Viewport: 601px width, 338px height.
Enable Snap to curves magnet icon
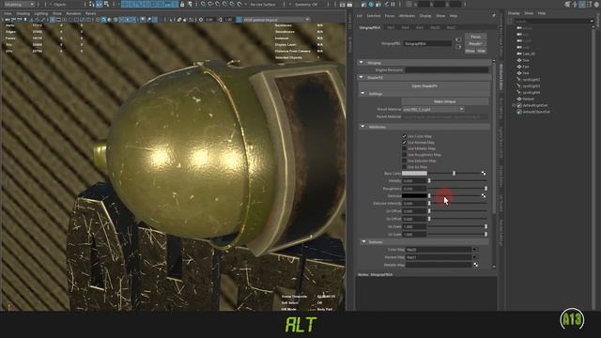[210, 4]
